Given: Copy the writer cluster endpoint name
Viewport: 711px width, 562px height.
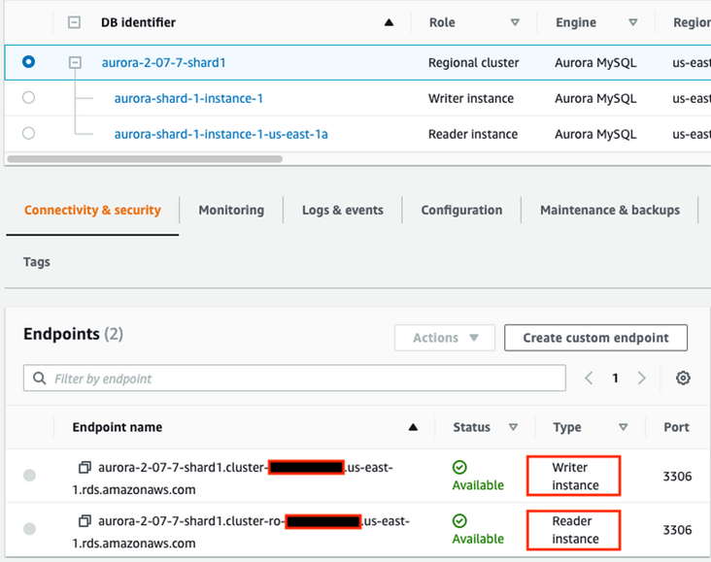Looking at the screenshot, I should tap(85, 467).
